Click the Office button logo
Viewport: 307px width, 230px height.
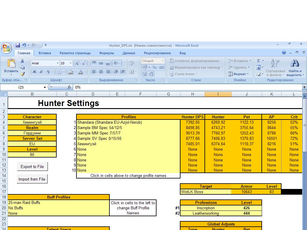click(6, 48)
